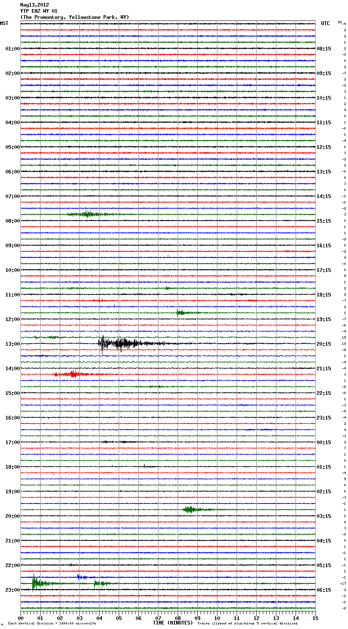Click the "DC" column header
The height and width of the screenshot is (629, 348).
340,22
